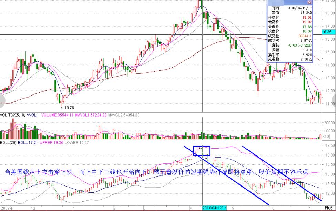Click the cyan 16.35 crosshair price tag
Screen dimensions: 336x211
(x=328, y=32)
